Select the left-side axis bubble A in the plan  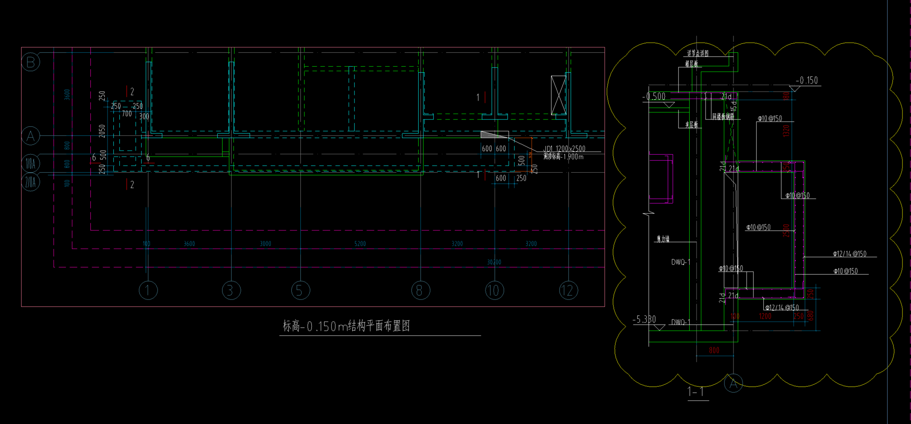(31, 136)
